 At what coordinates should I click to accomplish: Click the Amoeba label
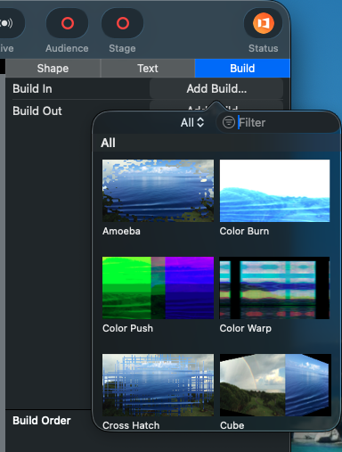121,231
